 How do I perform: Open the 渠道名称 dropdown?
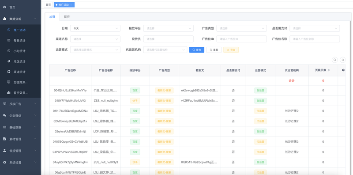click(95, 39)
